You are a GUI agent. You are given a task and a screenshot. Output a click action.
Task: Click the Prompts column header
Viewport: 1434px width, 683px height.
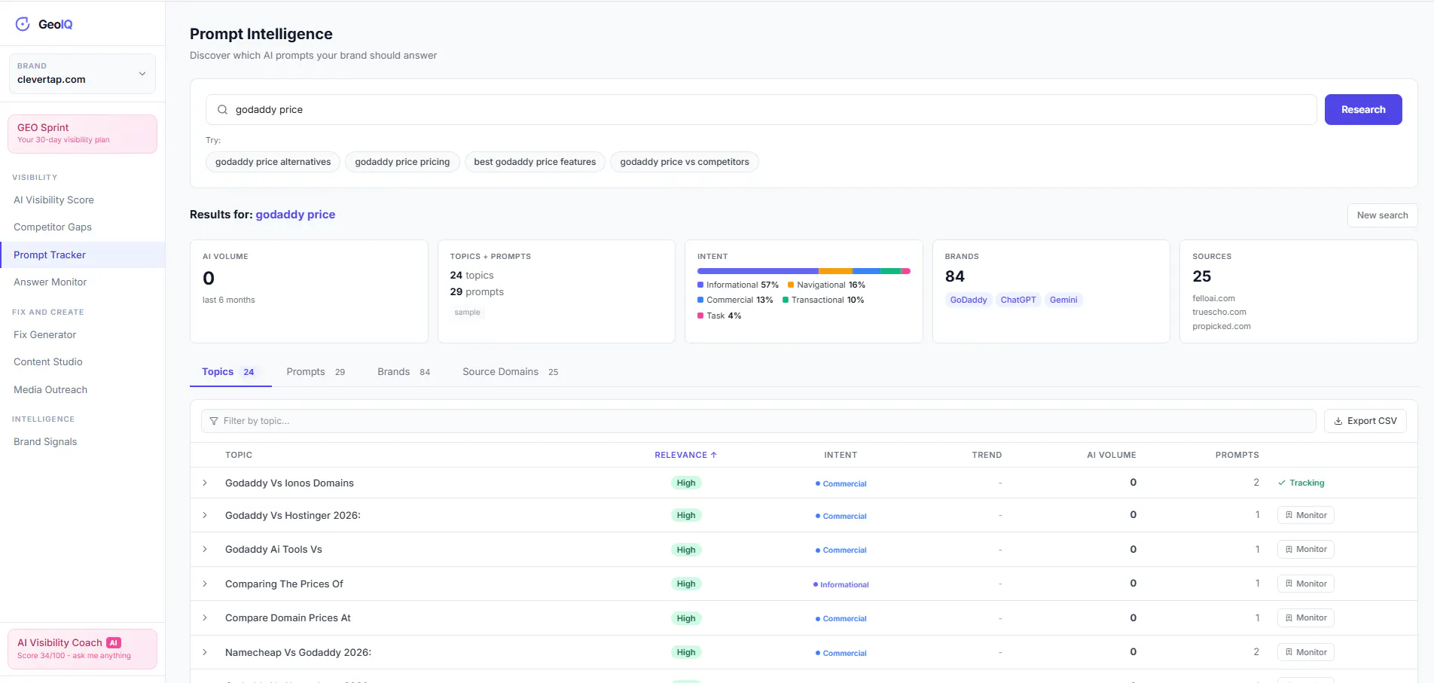pyautogui.click(x=1237, y=455)
